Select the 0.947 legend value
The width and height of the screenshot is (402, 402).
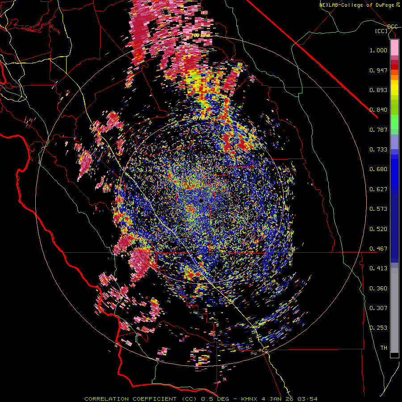(x=378, y=70)
